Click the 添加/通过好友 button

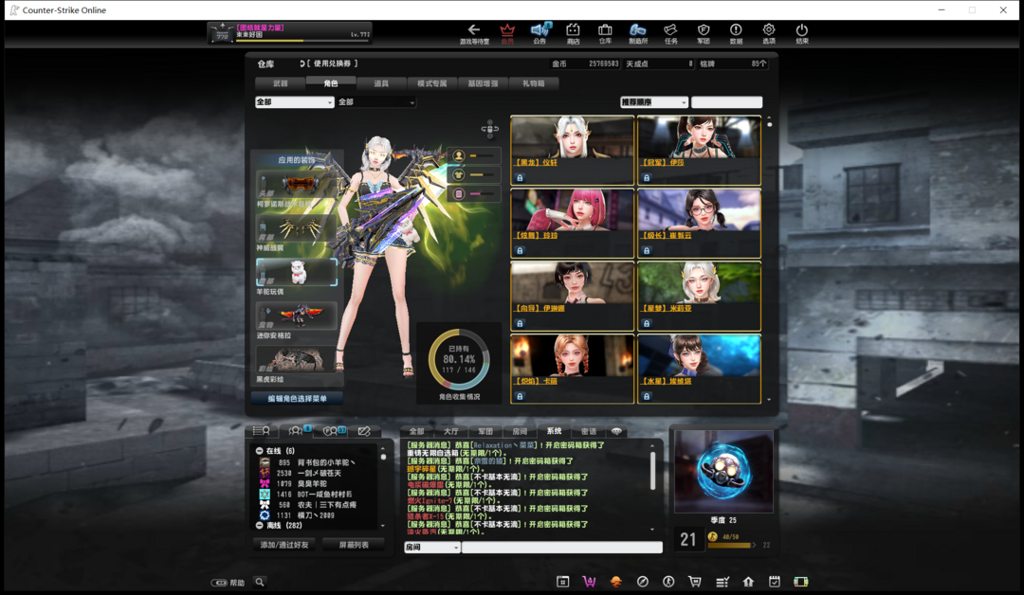coord(284,545)
